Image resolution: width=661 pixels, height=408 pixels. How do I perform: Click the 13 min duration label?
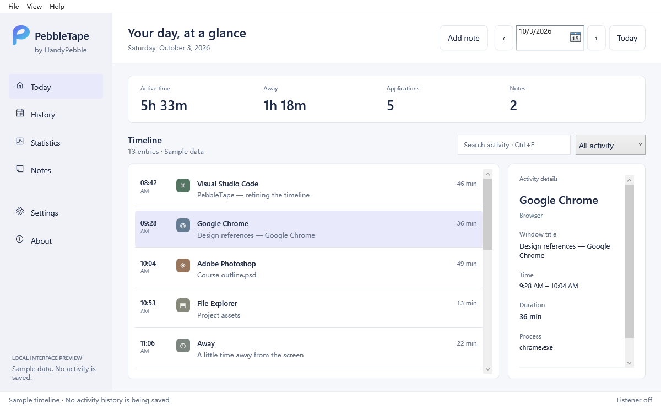tap(467, 303)
